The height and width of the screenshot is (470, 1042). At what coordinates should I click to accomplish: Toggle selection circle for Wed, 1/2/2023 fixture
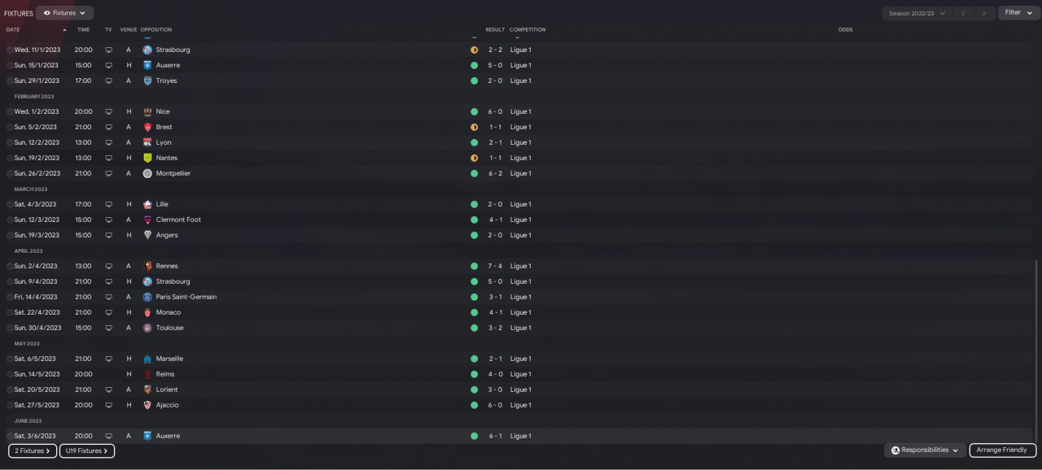(10, 111)
